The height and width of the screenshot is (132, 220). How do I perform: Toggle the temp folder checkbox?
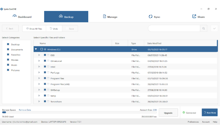45,95
